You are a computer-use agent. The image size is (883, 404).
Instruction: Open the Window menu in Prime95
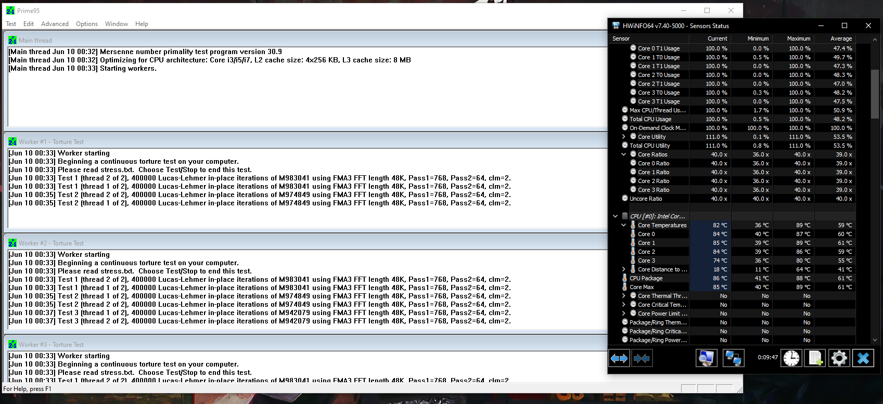coord(117,24)
